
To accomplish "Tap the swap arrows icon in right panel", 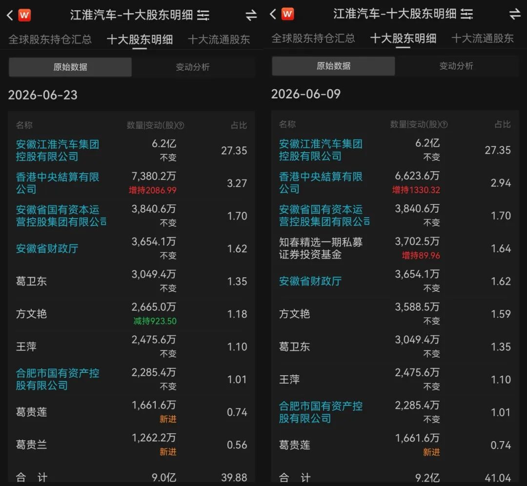I will point(515,14).
